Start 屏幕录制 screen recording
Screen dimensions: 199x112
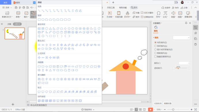pos(188,15)
